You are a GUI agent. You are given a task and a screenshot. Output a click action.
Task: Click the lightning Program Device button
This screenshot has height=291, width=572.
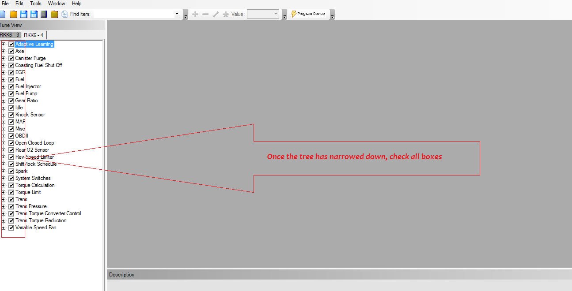(x=308, y=14)
